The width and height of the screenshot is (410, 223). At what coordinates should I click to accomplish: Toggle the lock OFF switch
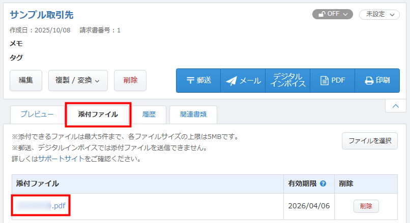[332, 14]
